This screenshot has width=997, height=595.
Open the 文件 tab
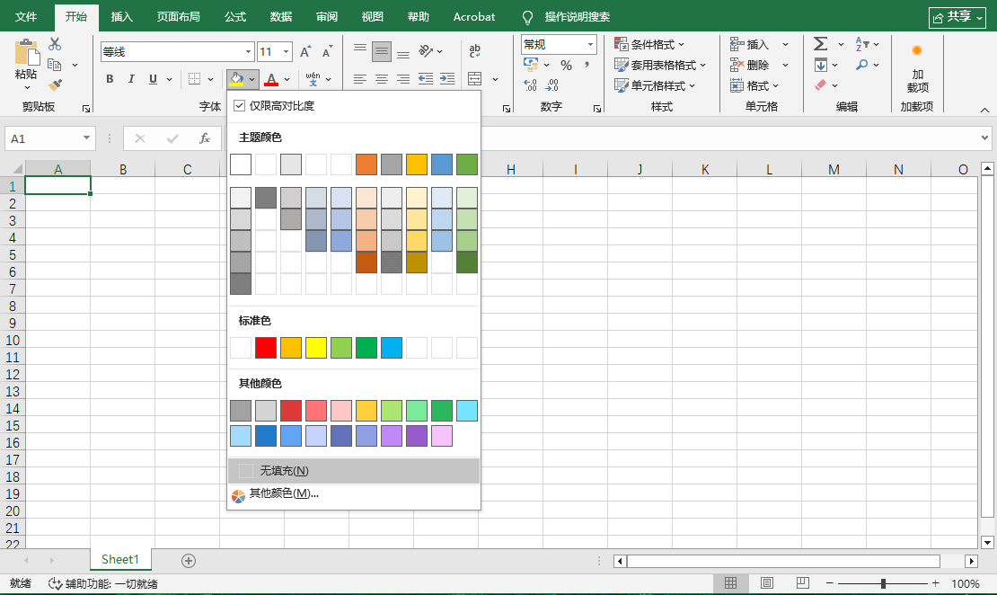26,16
